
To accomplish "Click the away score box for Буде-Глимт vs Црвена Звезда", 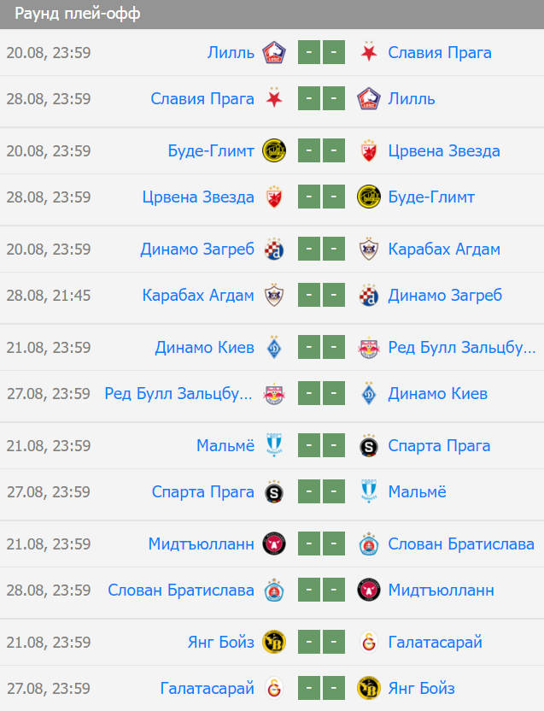I will 334,150.
